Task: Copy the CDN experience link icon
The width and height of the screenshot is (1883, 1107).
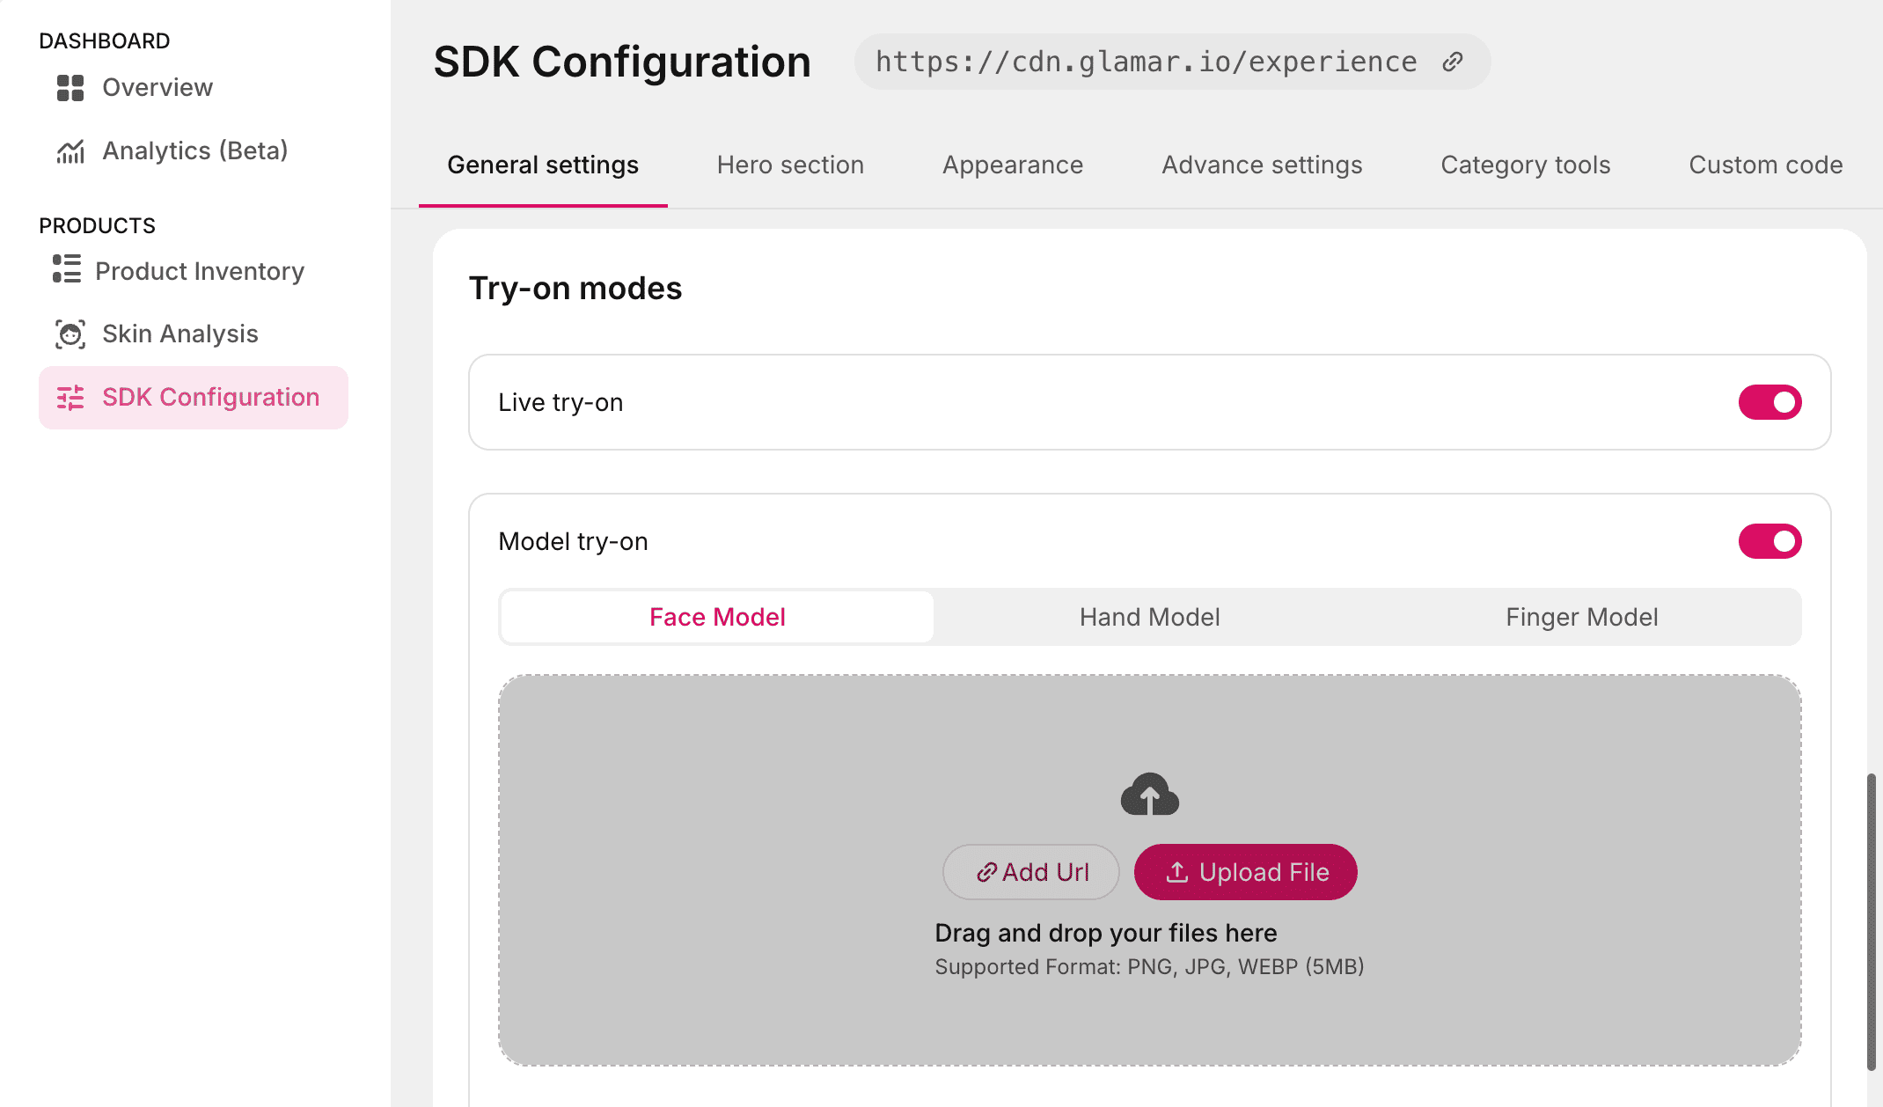Action: tap(1453, 62)
